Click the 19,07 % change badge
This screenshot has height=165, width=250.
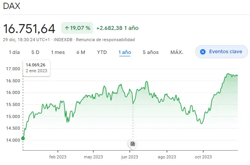pyautogui.click(x=77, y=28)
